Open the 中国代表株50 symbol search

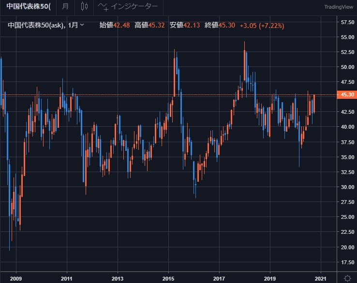29,6
